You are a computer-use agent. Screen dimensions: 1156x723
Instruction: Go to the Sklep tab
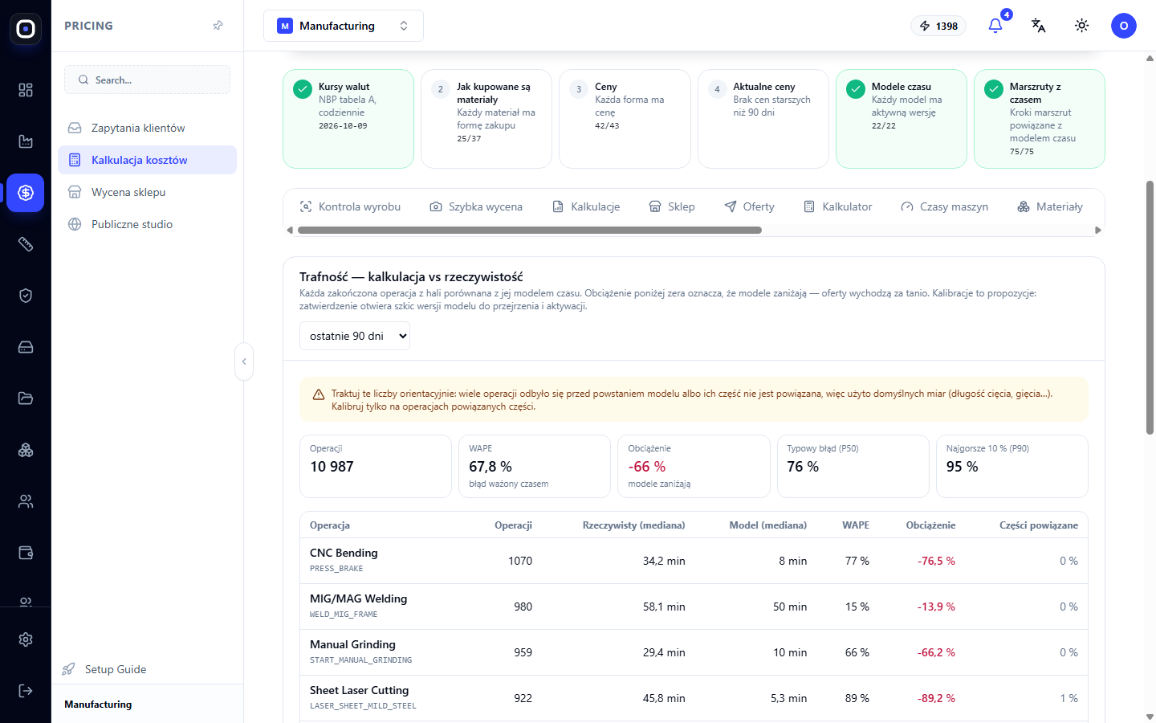672,206
